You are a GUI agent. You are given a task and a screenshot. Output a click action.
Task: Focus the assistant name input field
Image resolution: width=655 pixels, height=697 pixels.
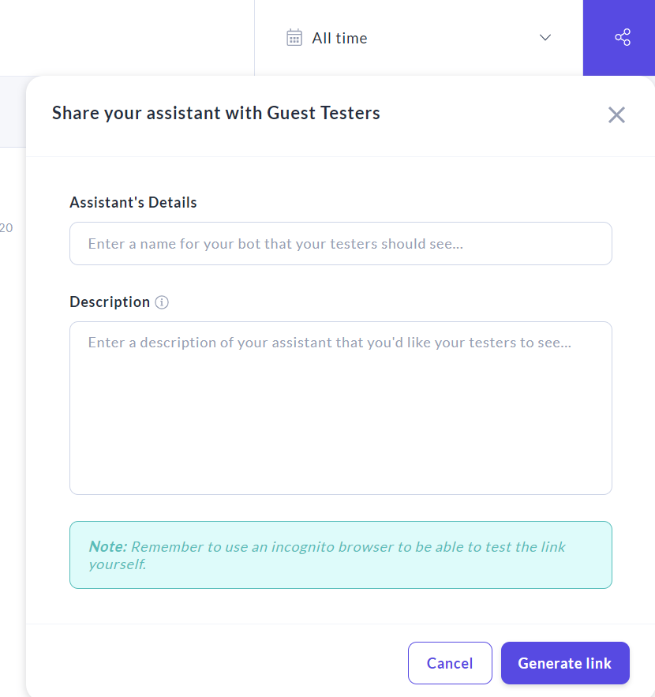(x=341, y=244)
